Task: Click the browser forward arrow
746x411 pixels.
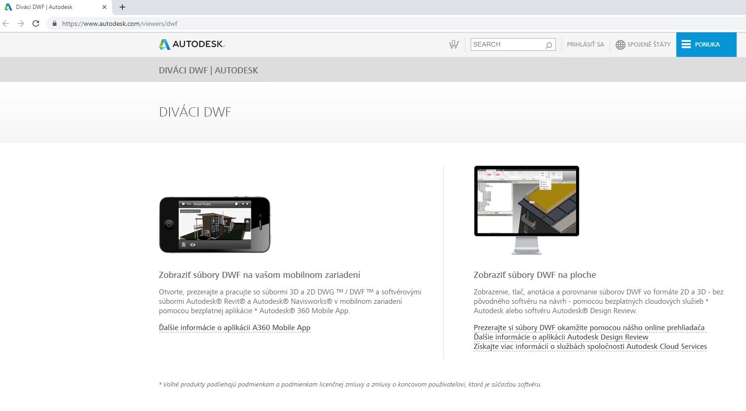Action: pyautogui.click(x=20, y=24)
